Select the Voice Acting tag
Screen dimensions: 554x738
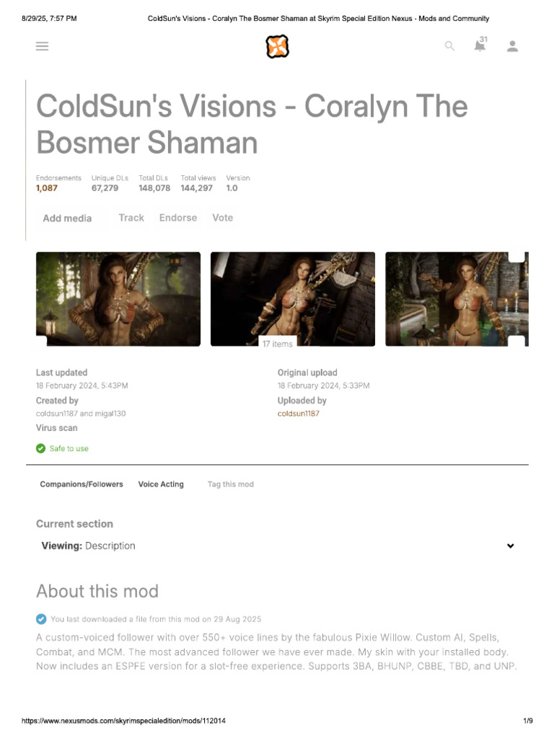pos(161,484)
